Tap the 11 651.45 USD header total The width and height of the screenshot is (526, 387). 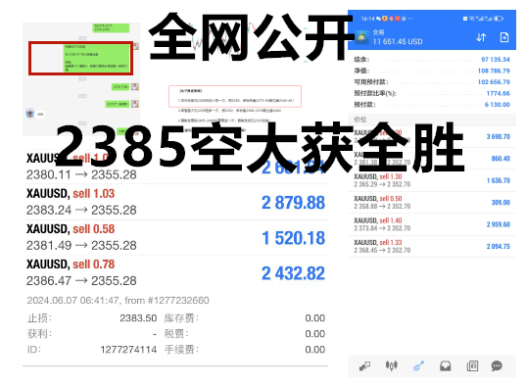point(398,41)
